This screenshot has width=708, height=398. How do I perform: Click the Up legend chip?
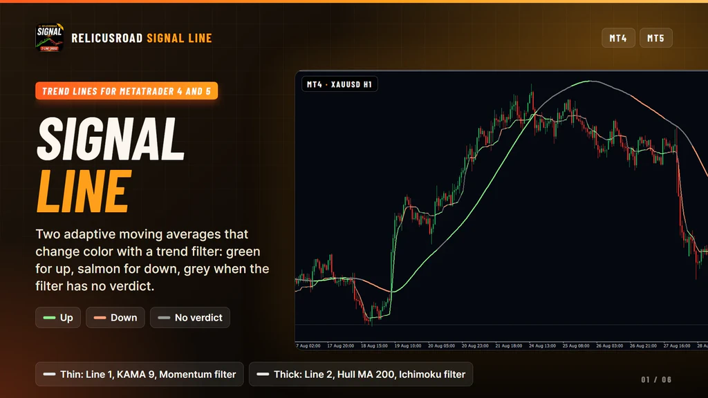coord(58,318)
